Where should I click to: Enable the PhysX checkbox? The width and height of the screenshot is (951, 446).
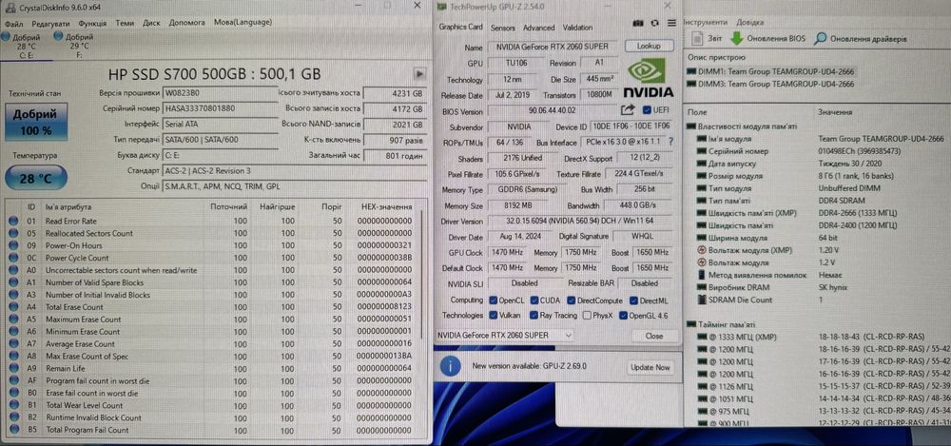tap(587, 316)
